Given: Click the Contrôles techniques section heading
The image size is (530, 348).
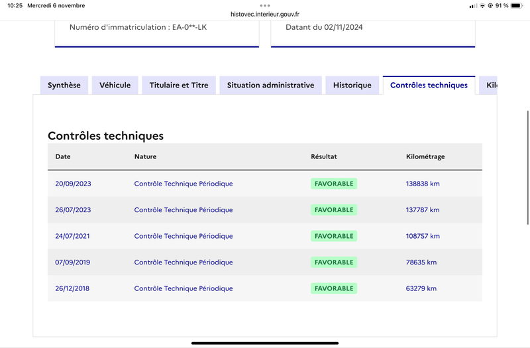Looking at the screenshot, I should [x=105, y=136].
